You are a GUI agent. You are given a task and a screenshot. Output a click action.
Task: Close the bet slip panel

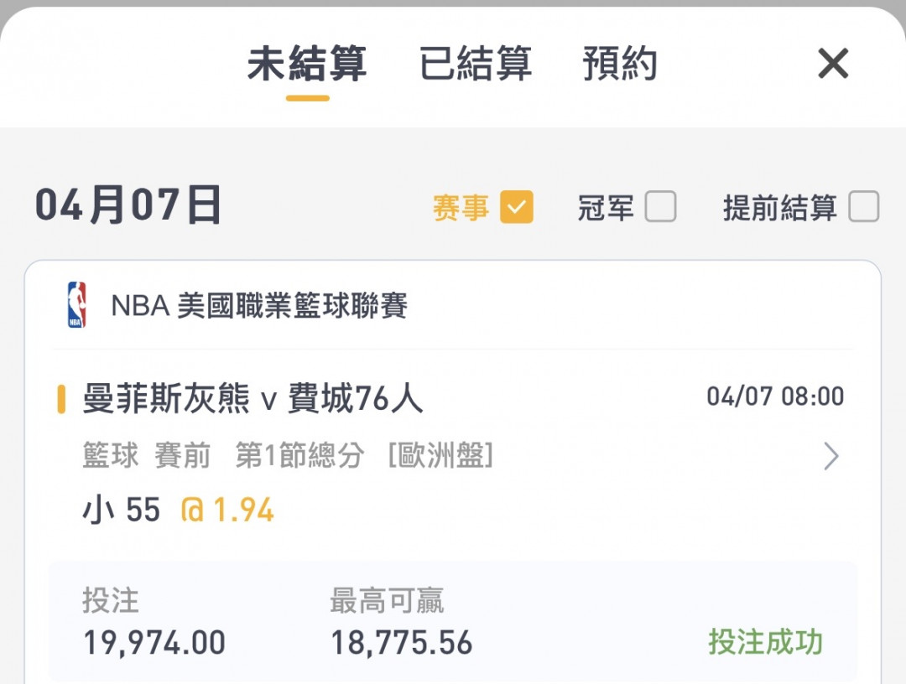(x=833, y=64)
